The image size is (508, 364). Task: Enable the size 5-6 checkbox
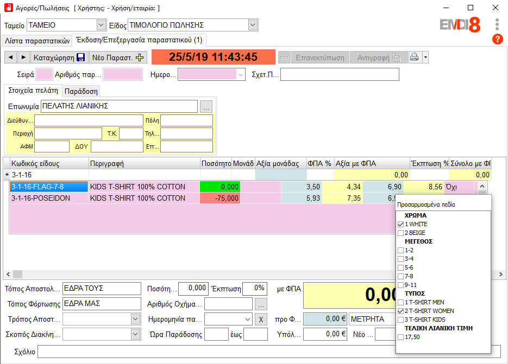401,267
